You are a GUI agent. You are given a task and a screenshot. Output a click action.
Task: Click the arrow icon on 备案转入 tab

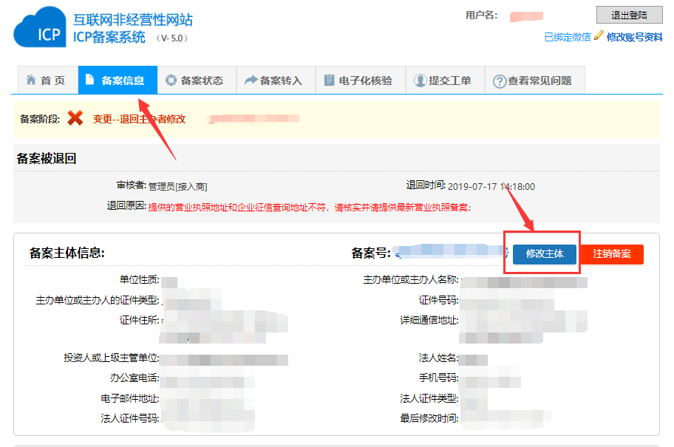pyautogui.click(x=251, y=80)
